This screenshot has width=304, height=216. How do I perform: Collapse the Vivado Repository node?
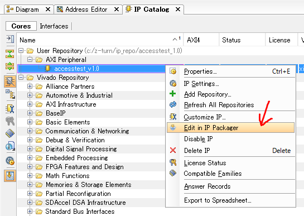21,78
